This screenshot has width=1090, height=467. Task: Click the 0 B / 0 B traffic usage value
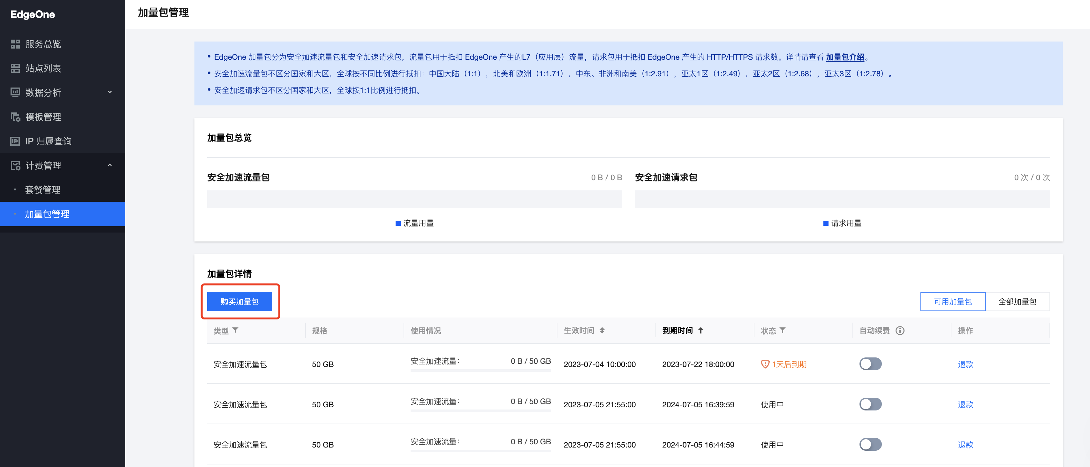click(x=606, y=177)
